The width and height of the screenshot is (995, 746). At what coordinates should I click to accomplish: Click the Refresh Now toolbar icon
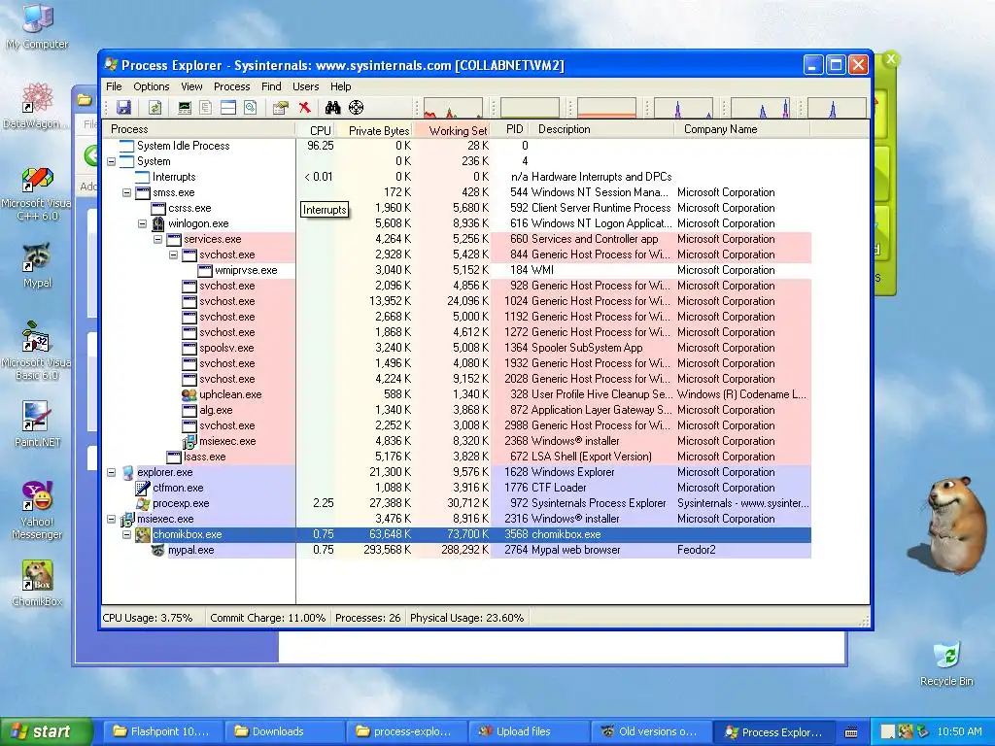(x=155, y=108)
